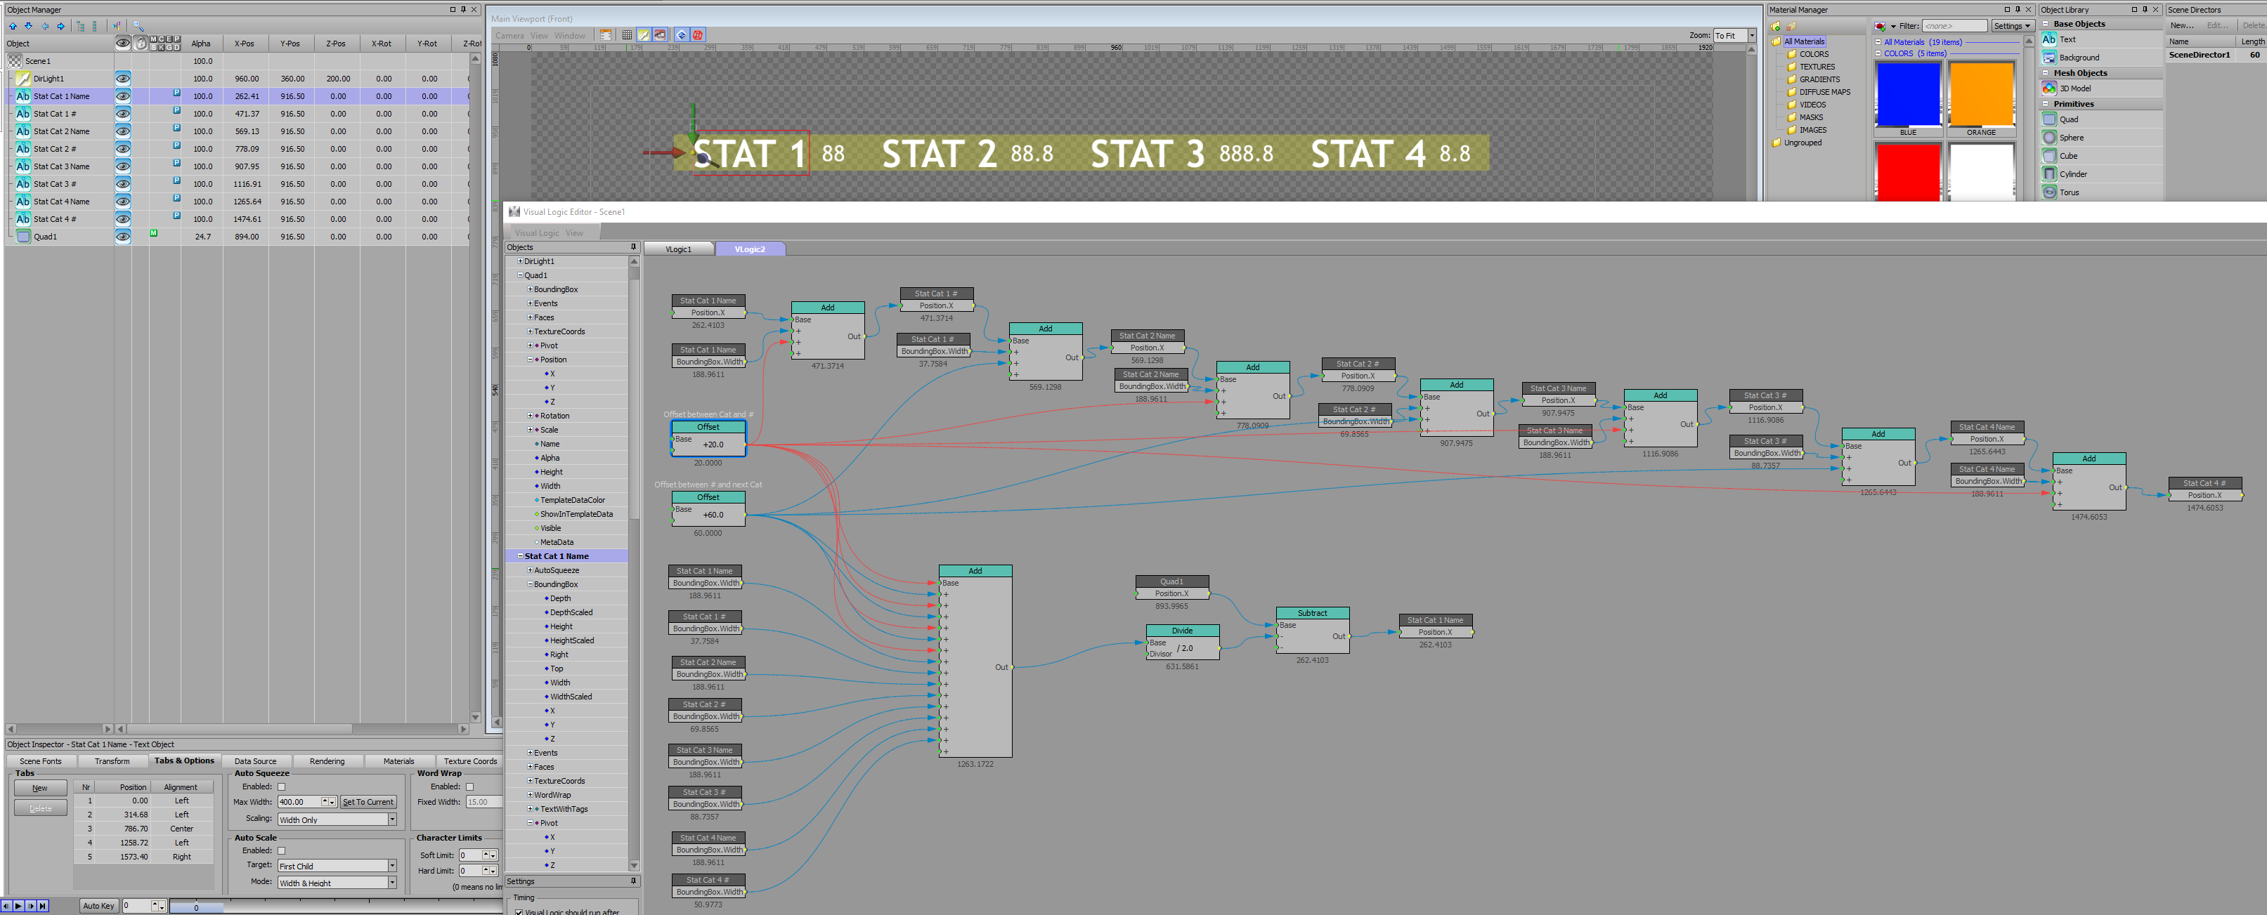The width and height of the screenshot is (2267, 915).
Task: Select the 3D Model mesh object icon
Action: [x=2048, y=89]
